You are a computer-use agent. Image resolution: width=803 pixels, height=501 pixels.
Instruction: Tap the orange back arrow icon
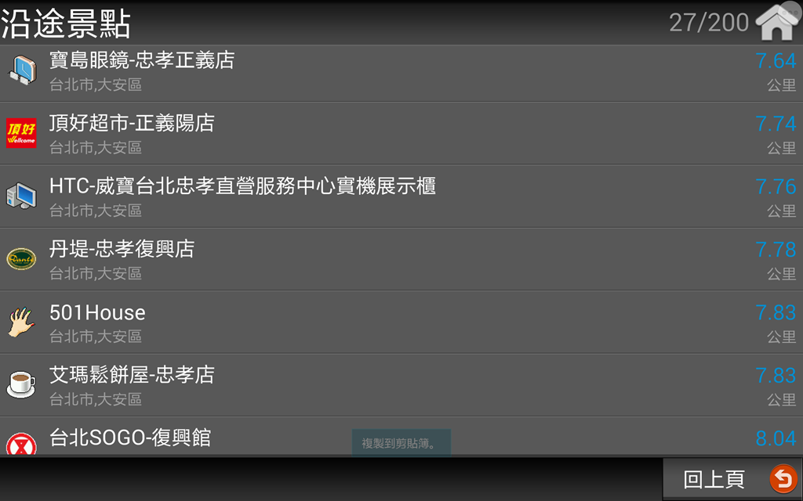click(x=783, y=478)
